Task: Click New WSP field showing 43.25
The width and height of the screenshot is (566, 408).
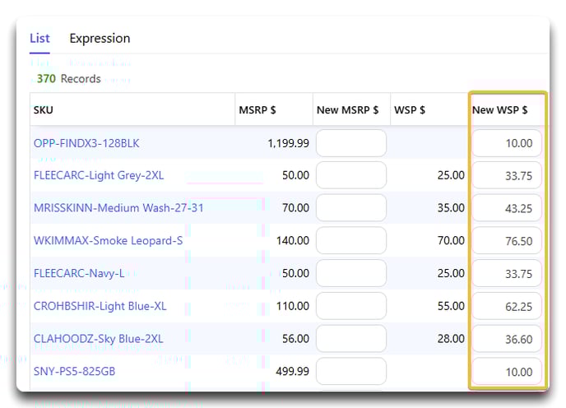Action: pos(507,208)
